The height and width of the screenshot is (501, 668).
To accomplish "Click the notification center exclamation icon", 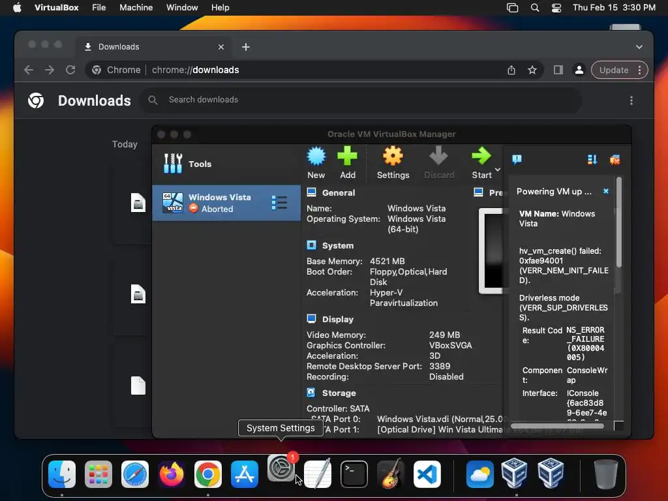I will pos(517,160).
